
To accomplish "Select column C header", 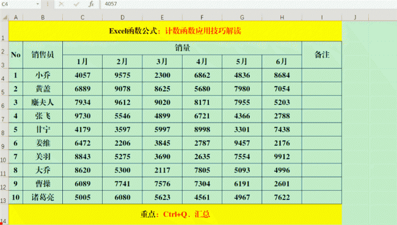I will coord(82,18).
